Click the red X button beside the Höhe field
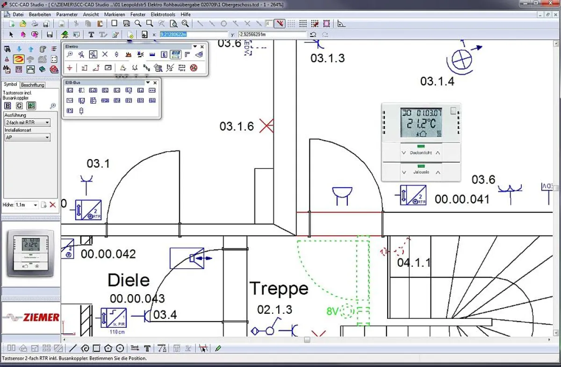The height and width of the screenshot is (367, 561). tap(52, 205)
